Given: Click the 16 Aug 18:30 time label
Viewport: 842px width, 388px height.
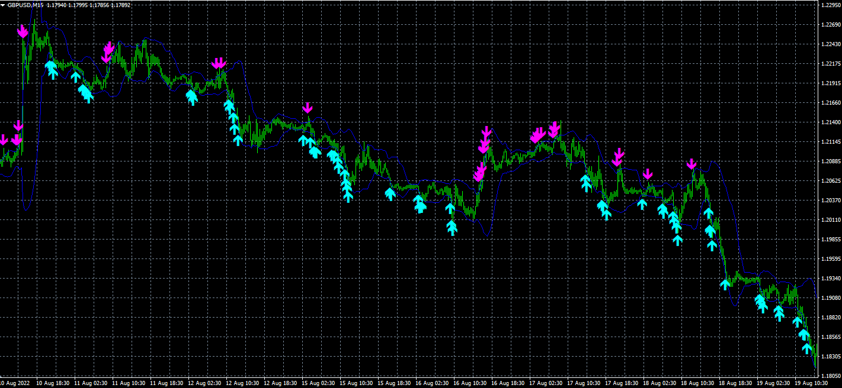Looking at the screenshot, I should tap(508, 383).
